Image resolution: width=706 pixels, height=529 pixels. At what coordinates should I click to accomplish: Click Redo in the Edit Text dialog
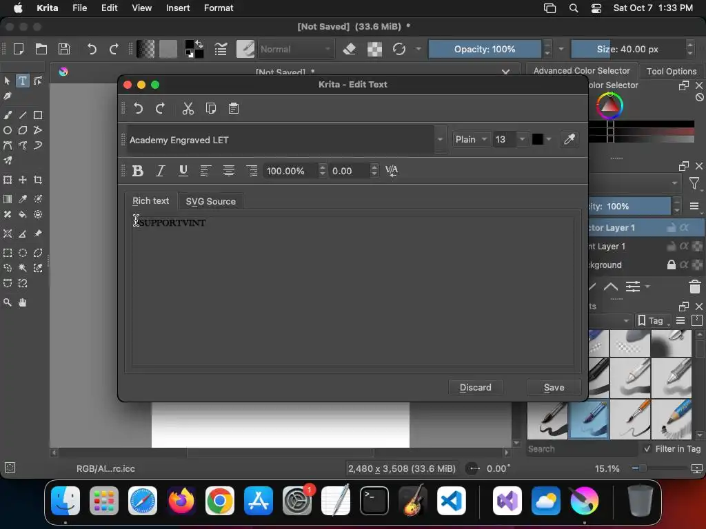[160, 108]
